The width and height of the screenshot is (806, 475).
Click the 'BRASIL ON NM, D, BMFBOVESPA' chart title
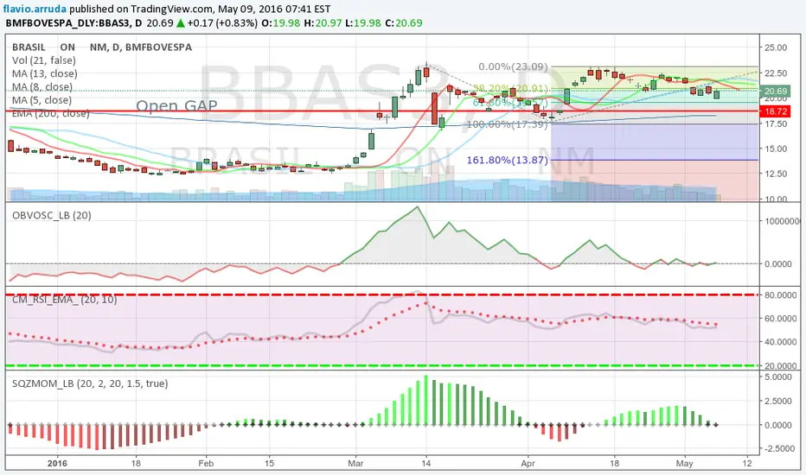point(102,47)
